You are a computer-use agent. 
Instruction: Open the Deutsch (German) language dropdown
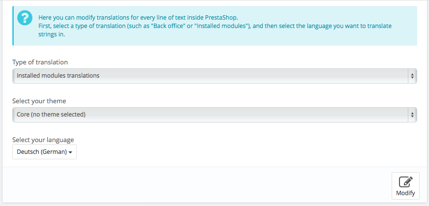pyautogui.click(x=44, y=152)
